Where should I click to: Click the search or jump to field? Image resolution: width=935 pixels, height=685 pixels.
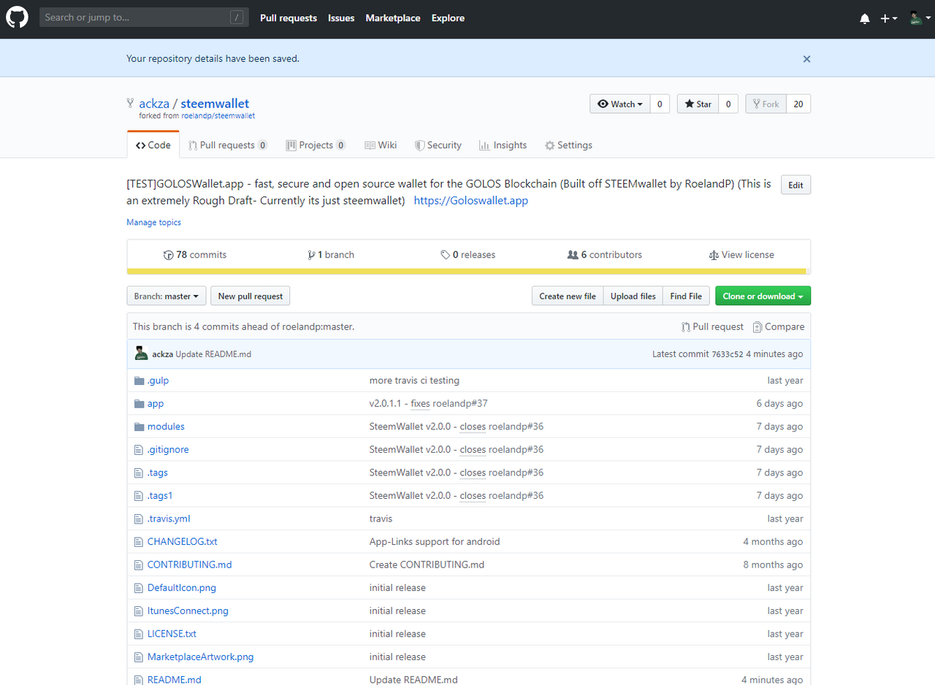(144, 18)
